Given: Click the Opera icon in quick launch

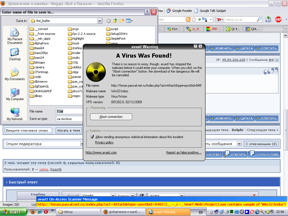Looking at the screenshot, I should [x=46, y=212].
